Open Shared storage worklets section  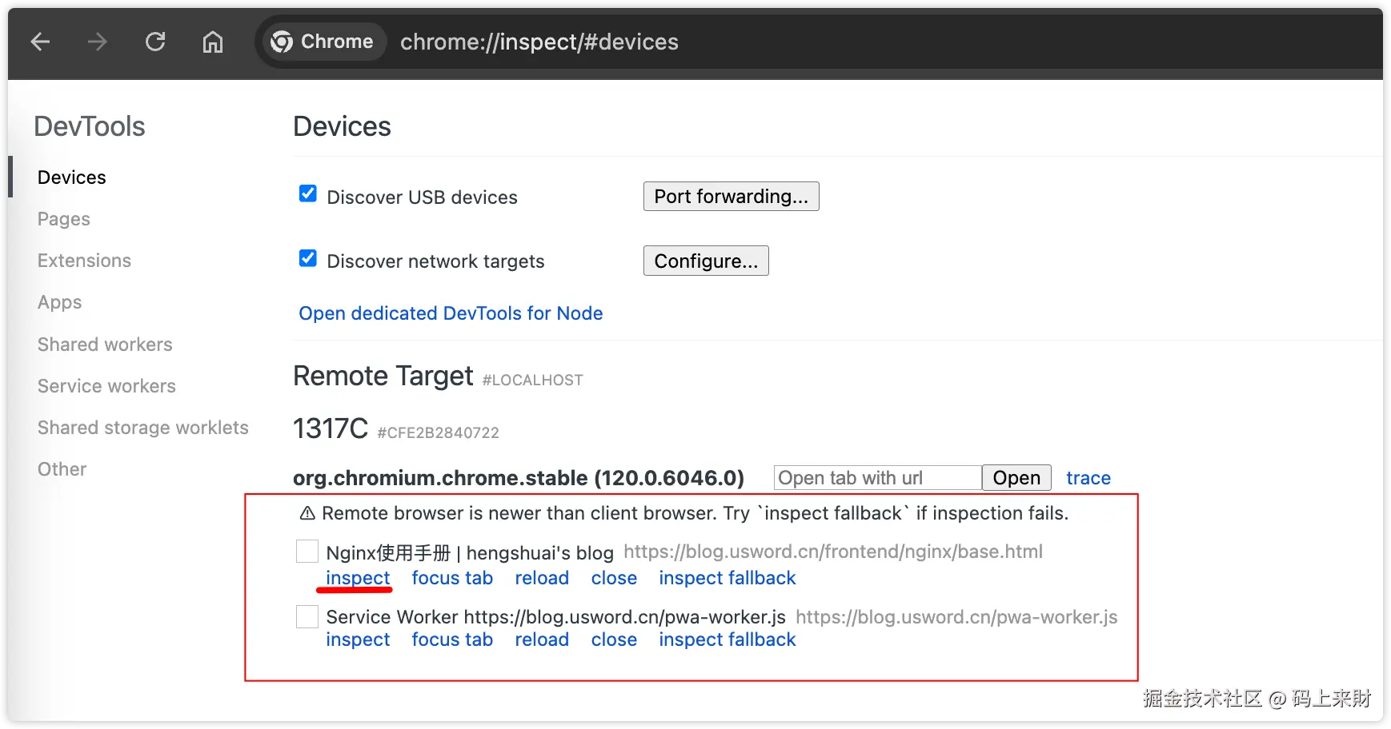pos(142,428)
